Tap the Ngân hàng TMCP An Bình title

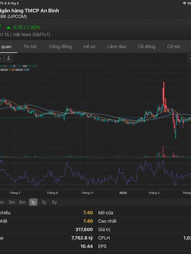[x=29, y=11]
